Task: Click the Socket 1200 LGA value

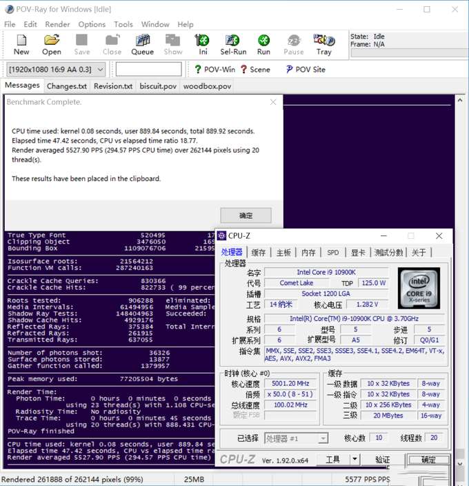Action: pyautogui.click(x=326, y=294)
